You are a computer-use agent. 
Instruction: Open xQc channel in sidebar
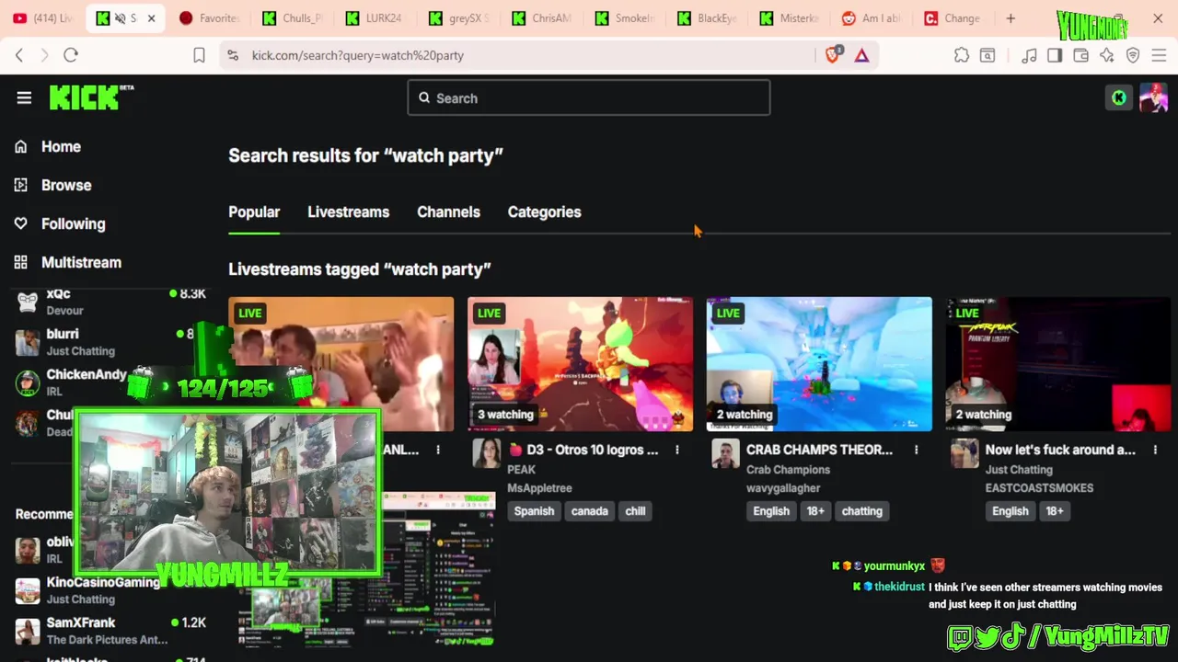pos(110,301)
